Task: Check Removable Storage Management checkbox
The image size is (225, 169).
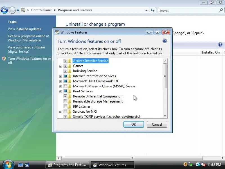Action: pos(65,101)
